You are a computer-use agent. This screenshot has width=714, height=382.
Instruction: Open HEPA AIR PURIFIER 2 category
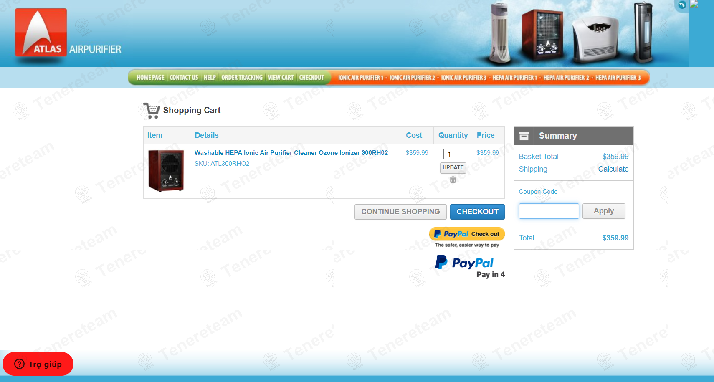pos(566,78)
